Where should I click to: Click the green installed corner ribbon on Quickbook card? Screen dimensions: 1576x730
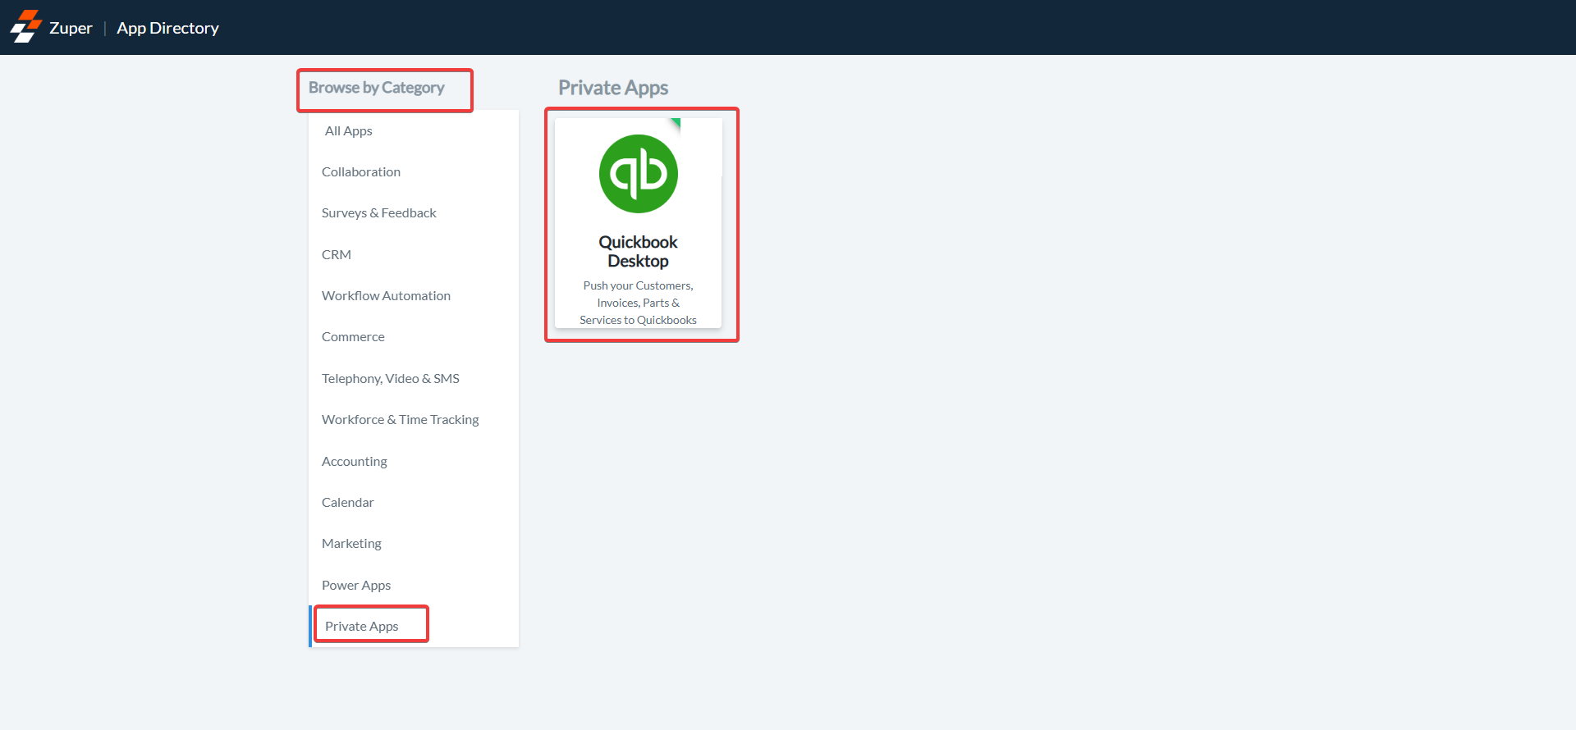676,124
